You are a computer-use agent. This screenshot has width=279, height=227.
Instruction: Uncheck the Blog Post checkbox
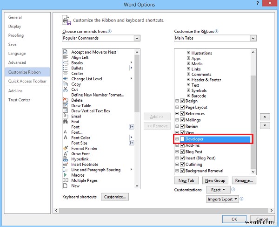pos(182,151)
